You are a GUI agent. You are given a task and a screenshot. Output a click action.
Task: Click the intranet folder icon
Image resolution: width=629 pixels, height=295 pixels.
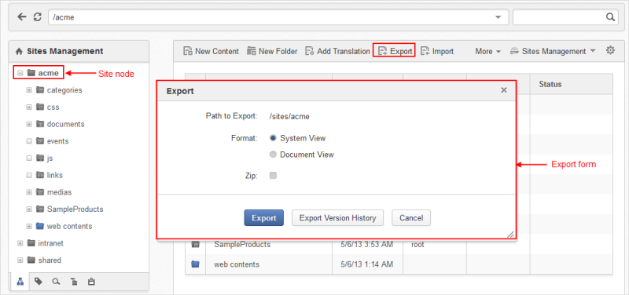point(31,243)
